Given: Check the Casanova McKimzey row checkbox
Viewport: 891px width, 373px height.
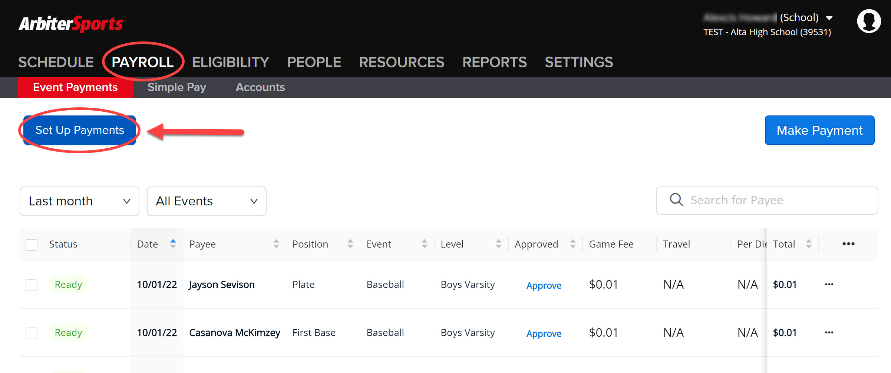Looking at the screenshot, I should [x=32, y=333].
